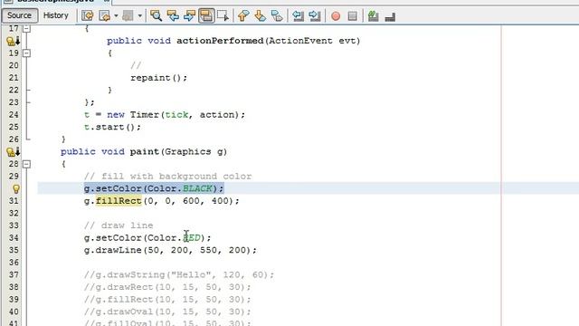Click the Comment lines icon

374,15
